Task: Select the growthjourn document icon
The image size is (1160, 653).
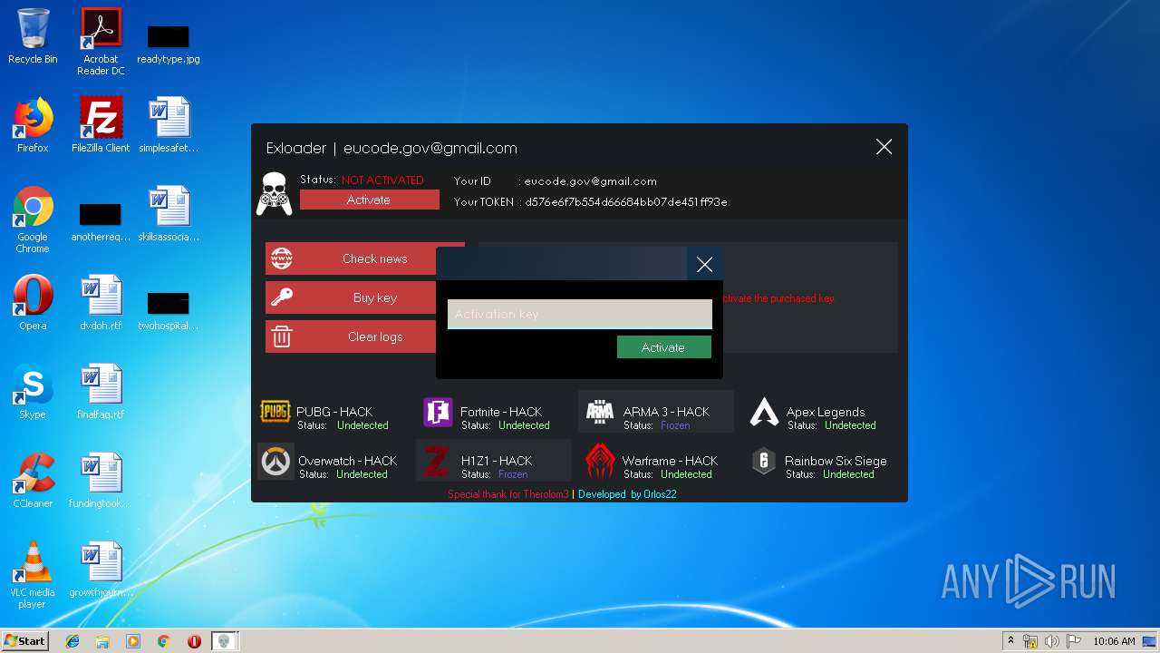Action: pyautogui.click(x=101, y=570)
